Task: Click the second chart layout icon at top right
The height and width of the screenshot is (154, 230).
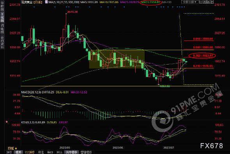Action: pos(205,2)
